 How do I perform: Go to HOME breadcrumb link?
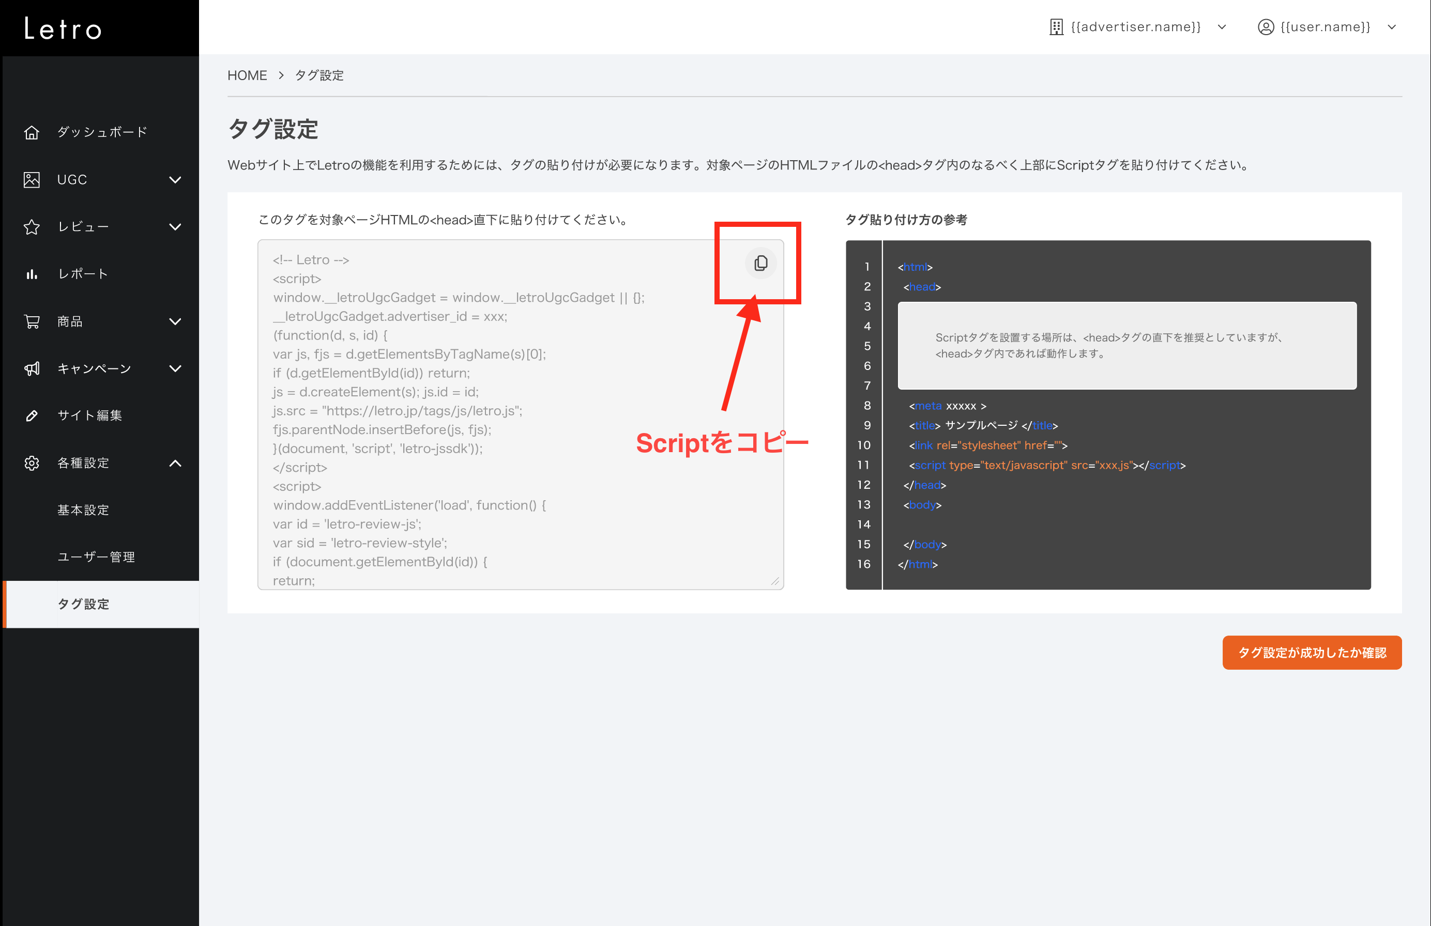(247, 75)
